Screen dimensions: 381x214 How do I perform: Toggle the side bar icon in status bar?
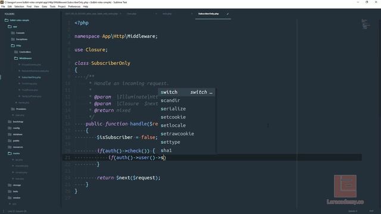3,212
